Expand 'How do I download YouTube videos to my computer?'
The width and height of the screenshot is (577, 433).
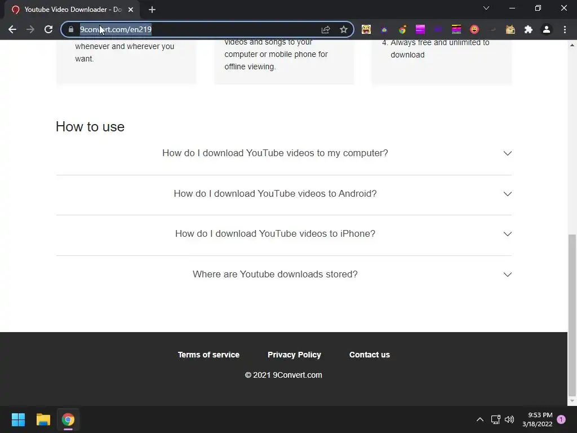pos(284,153)
